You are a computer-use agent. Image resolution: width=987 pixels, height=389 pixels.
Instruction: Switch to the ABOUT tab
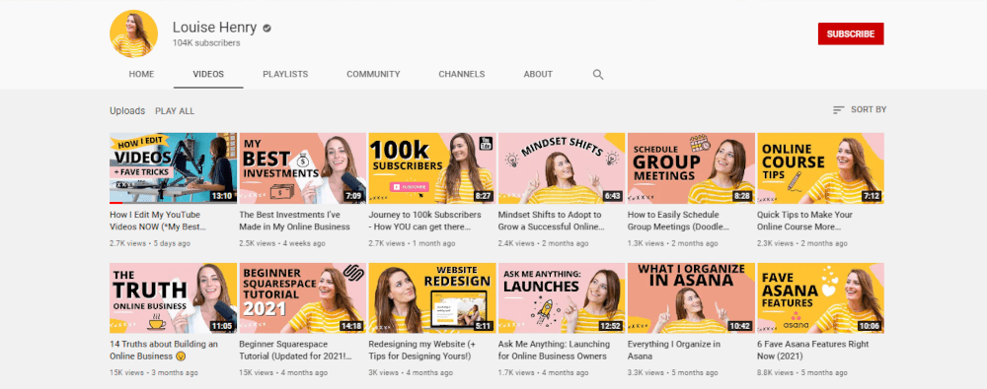point(538,74)
